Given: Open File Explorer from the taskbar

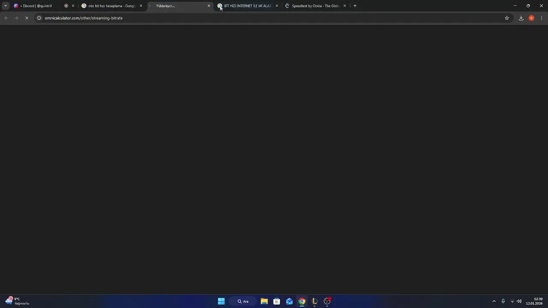Looking at the screenshot, I should coord(264,301).
